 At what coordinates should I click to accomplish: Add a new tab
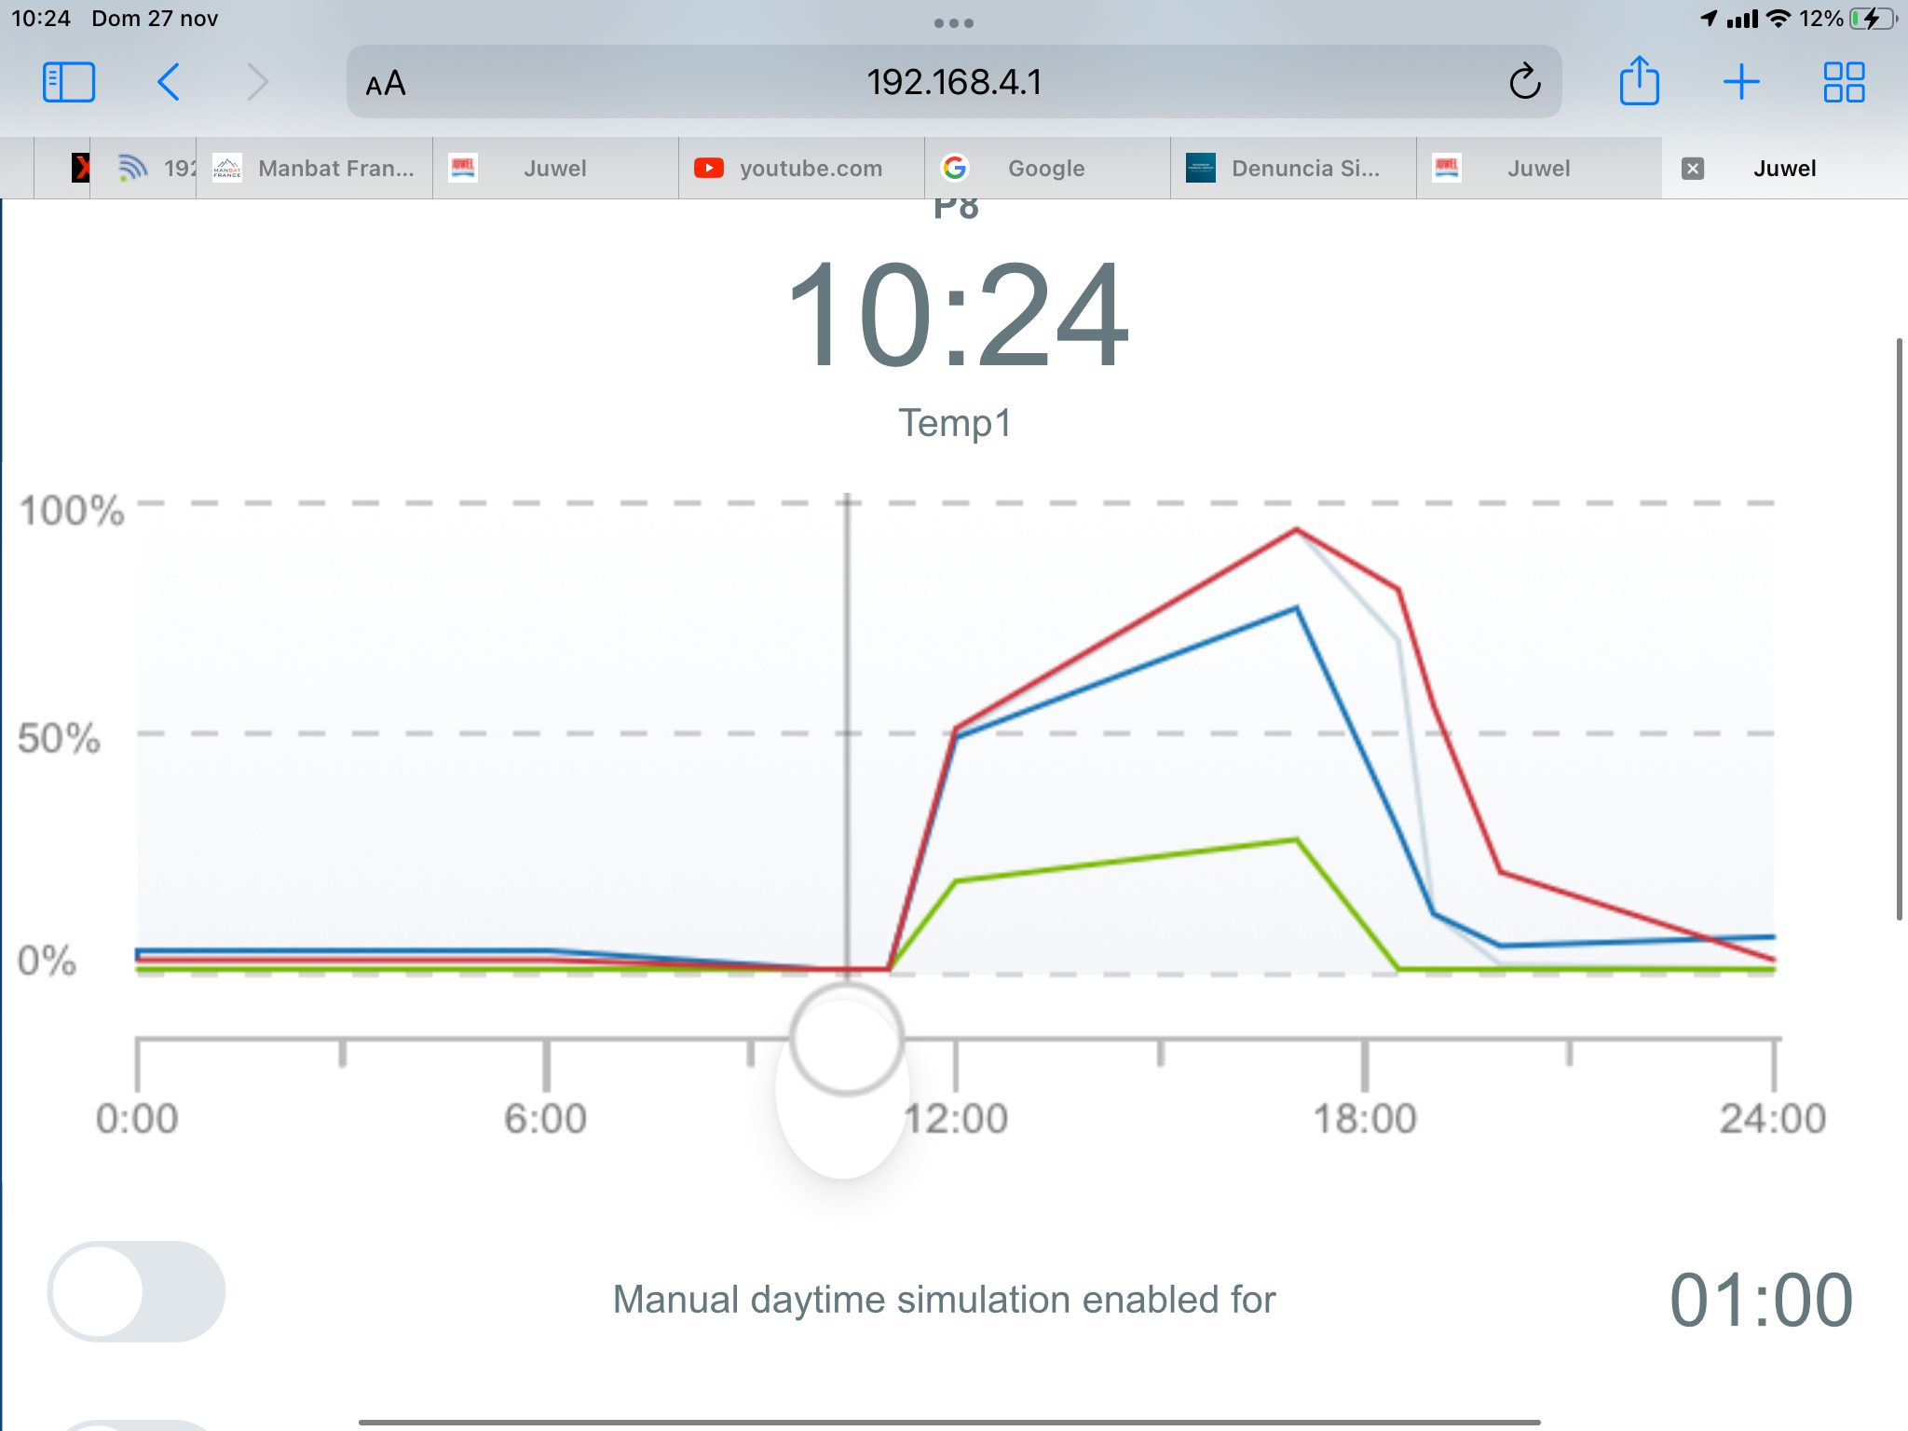(x=1740, y=82)
